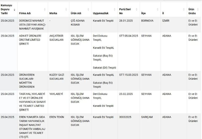Sort by Ürün Adı sort arrows
The height and width of the screenshot is (139, 202).
(x=88, y=9)
